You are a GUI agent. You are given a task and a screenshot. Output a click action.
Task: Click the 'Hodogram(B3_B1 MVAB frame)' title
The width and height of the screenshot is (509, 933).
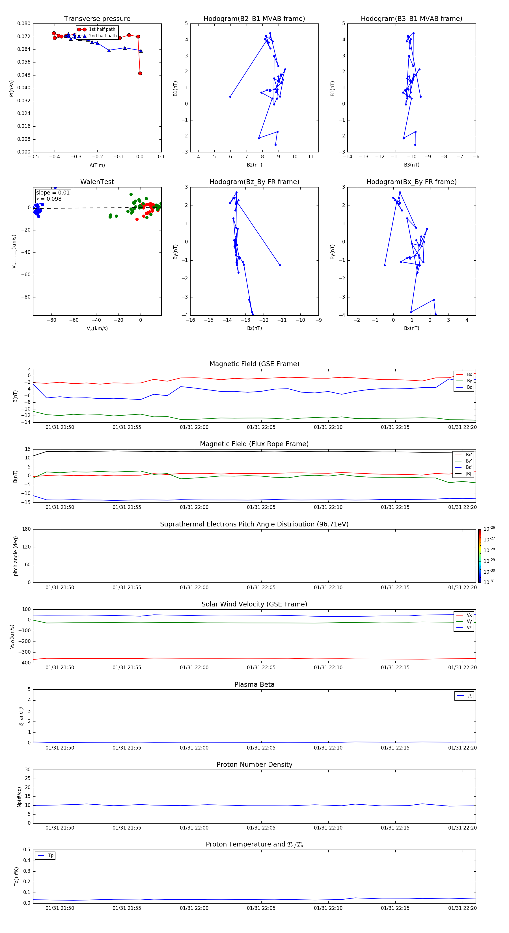[x=411, y=18]
